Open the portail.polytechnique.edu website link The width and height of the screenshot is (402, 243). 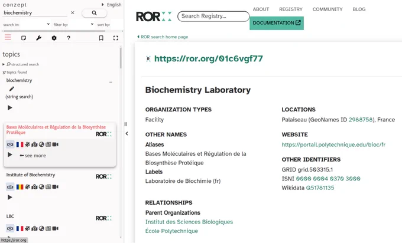pyautogui.click(x=333, y=145)
